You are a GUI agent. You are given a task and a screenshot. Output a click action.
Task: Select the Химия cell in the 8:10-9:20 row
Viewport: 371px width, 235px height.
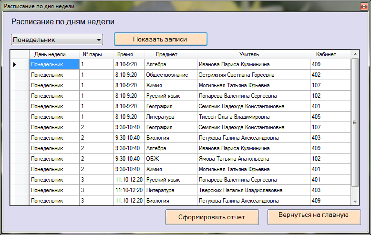(171, 85)
